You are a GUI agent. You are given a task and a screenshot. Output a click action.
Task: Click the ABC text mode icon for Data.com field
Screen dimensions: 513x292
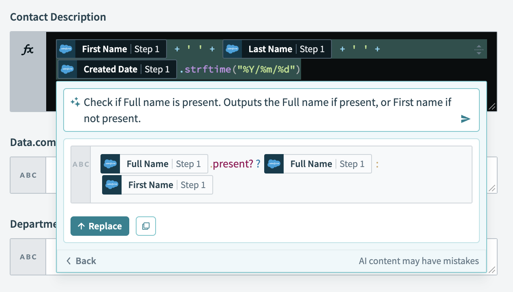click(28, 175)
